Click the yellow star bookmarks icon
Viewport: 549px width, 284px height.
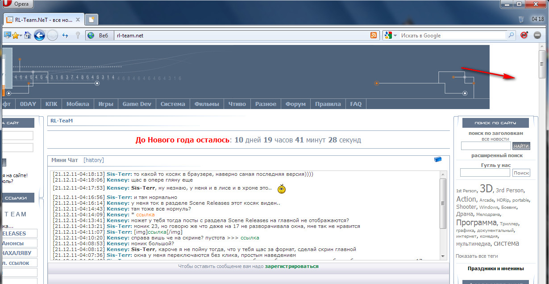tap(15, 35)
